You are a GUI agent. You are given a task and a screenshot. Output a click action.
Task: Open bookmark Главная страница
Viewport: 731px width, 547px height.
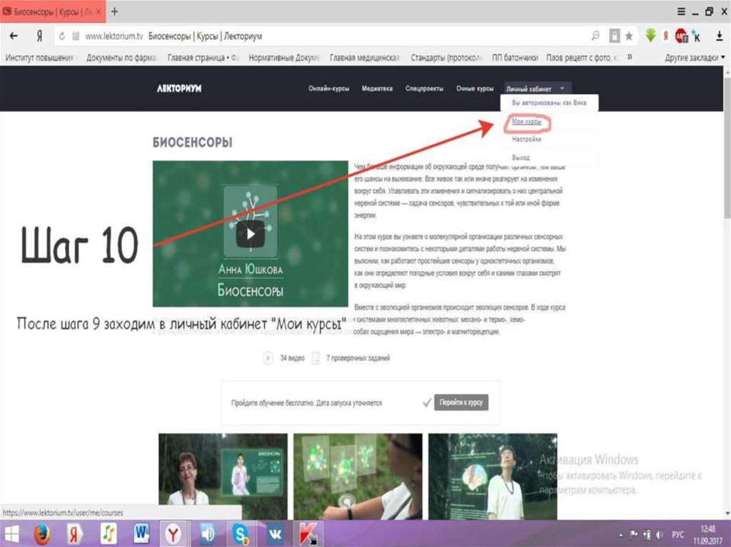click(203, 58)
